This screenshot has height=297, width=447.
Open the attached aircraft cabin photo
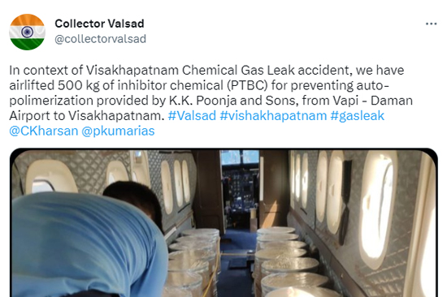223,222
